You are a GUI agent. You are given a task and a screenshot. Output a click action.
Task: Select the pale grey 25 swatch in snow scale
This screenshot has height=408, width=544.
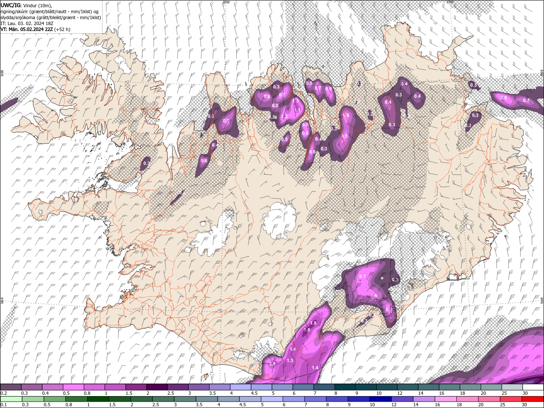click(x=513, y=387)
